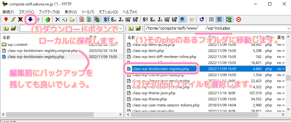Select class-wp-user-meta-session-tokens.php in remote list
Screen dimensions: 291x122
(x=166, y=105)
